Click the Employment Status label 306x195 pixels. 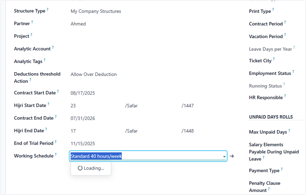click(x=270, y=73)
